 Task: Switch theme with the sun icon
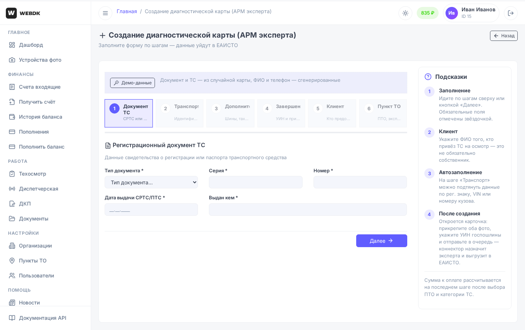(x=405, y=13)
